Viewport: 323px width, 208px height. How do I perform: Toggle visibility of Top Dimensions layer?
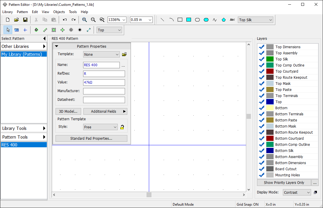[262, 47]
